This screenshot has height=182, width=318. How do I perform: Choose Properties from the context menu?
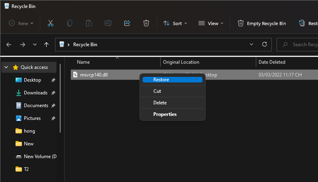pyautogui.click(x=173, y=114)
